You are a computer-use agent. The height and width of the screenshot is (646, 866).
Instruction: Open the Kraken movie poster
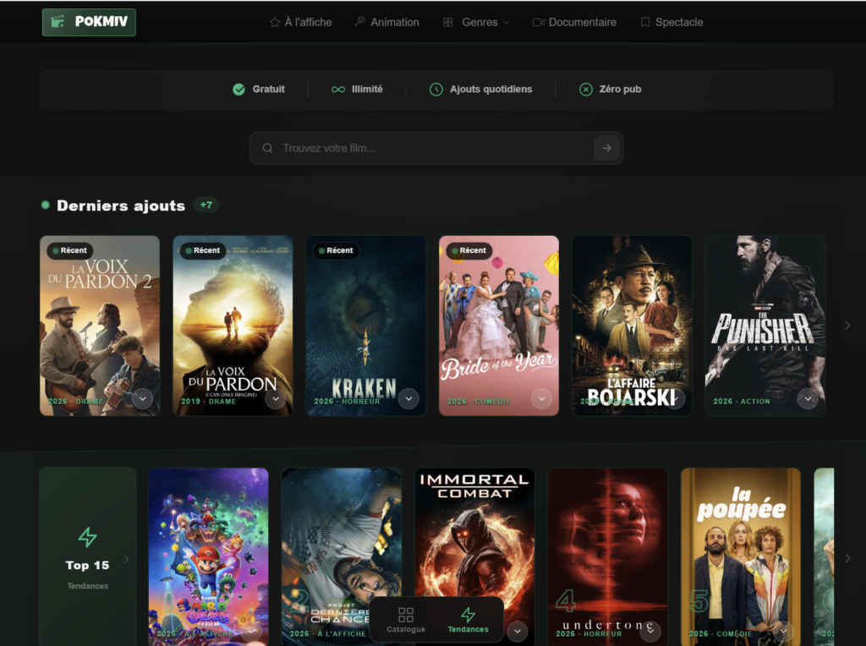pyautogui.click(x=365, y=326)
